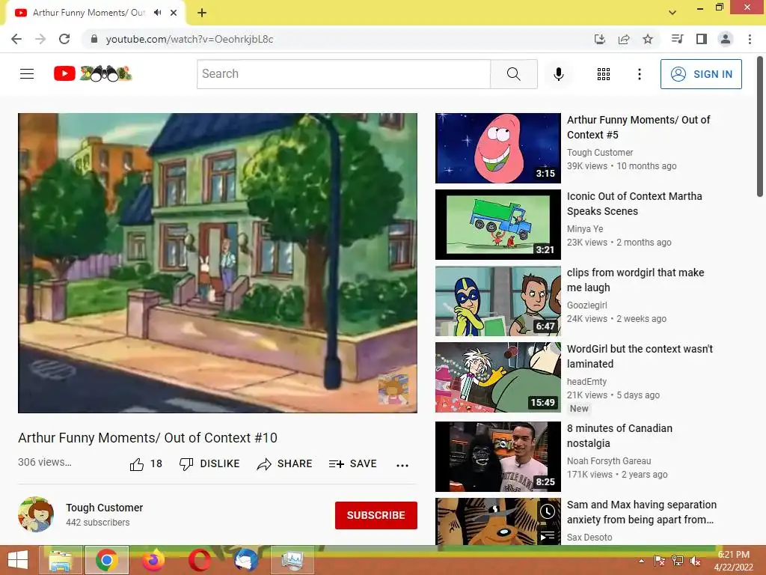This screenshot has height=575, width=766.
Task: Click '306 views…' text
Action: coord(44,462)
